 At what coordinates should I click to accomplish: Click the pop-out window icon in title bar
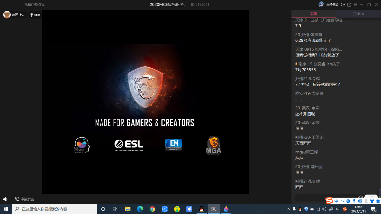349,4
